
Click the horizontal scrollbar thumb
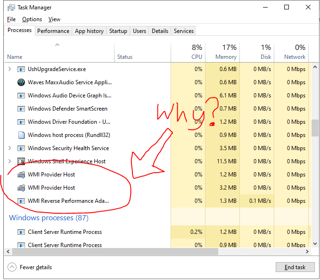coord(115,251)
